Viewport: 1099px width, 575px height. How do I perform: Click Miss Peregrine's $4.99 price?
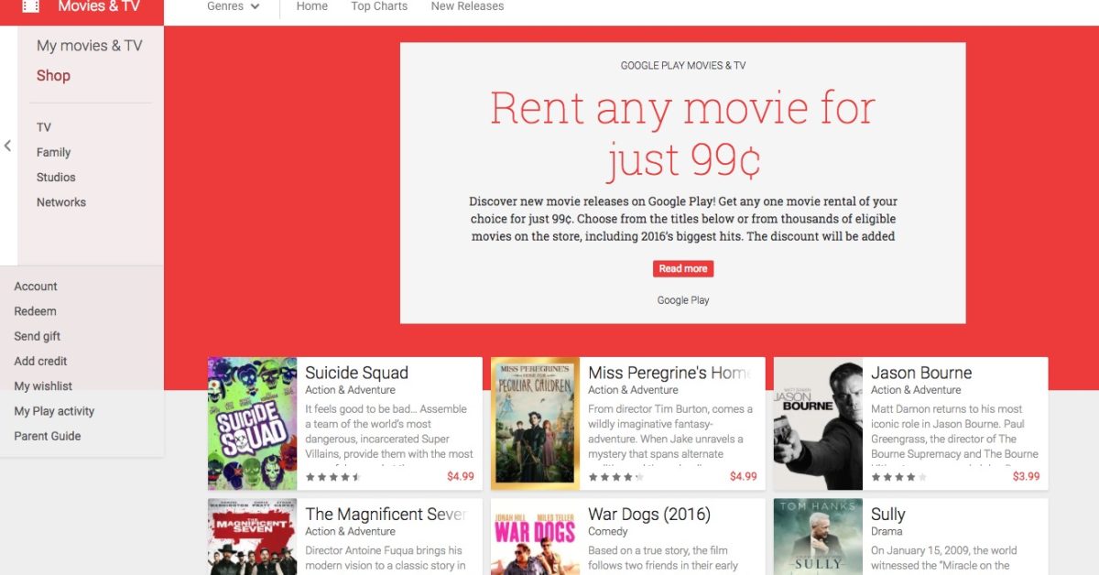pyautogui.click(x=743, y=476)
